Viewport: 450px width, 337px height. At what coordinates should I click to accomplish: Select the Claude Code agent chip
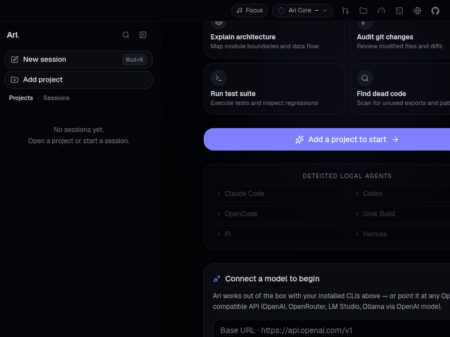(x=278, y=194)
